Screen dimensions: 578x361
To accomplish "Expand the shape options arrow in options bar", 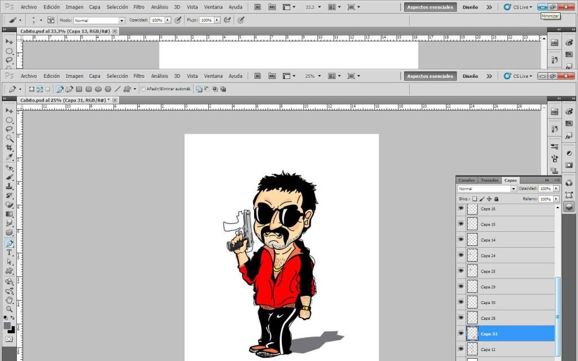I will (x=135, y=89).
